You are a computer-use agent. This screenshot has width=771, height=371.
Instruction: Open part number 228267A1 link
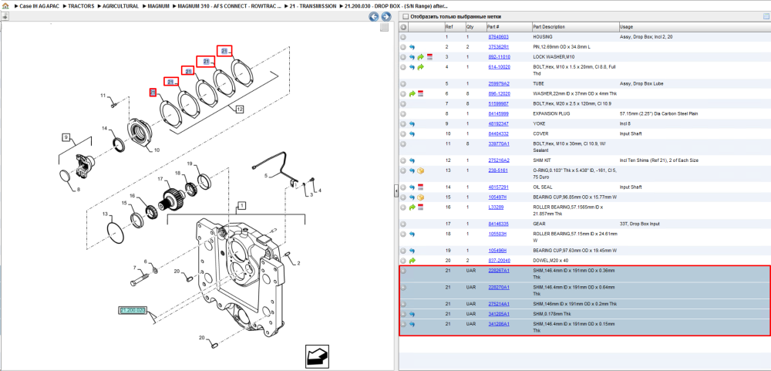click(499, 271)
